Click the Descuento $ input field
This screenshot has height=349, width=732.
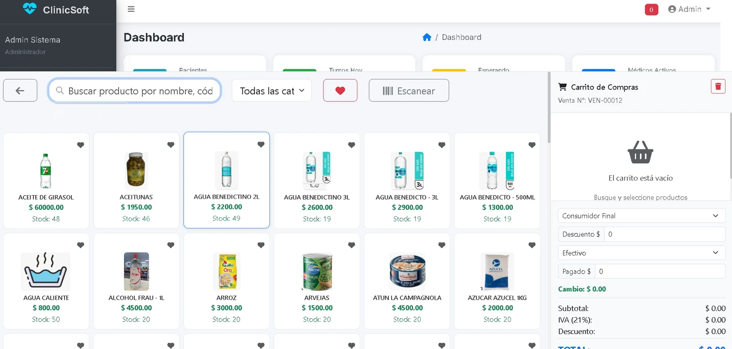tap(664, 234)
